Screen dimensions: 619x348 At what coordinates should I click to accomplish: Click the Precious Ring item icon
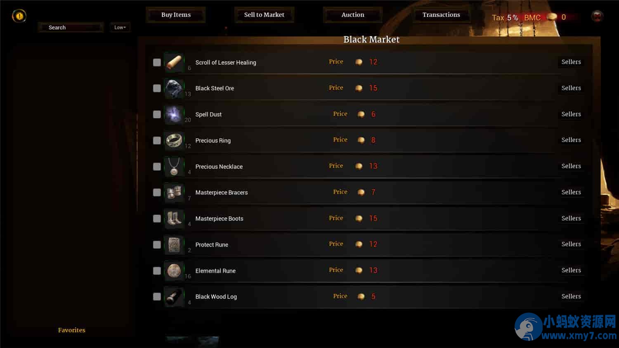(x=174, y=140)
